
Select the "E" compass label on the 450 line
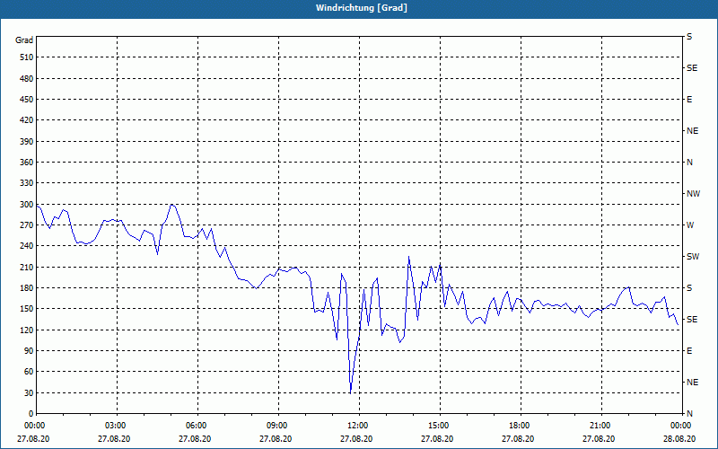tap(689, 100)
